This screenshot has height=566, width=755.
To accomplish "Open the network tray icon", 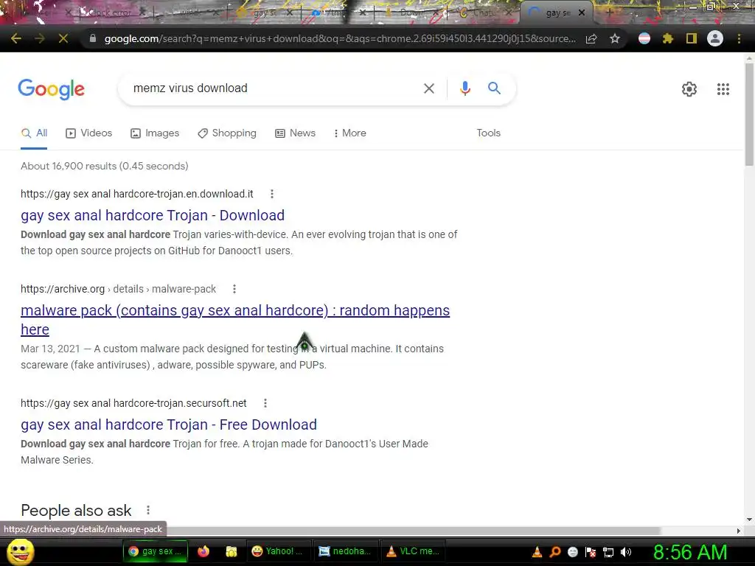I will pos(608,552).
